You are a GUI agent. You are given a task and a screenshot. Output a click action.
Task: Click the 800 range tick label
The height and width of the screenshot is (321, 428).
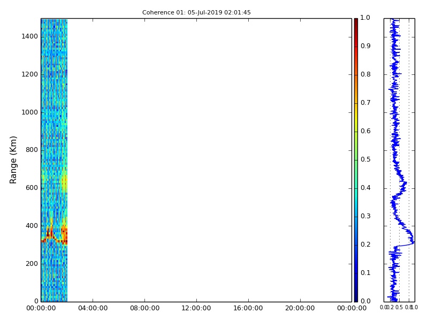click(x=32, y=150)
